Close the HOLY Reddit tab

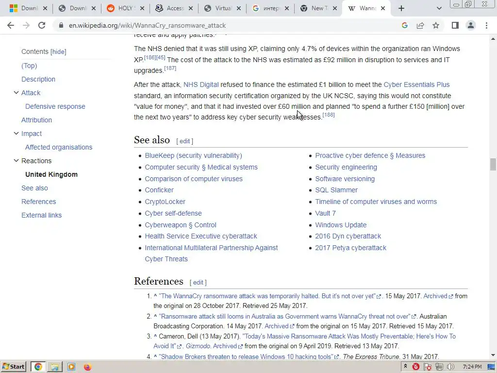pos(142,8)
